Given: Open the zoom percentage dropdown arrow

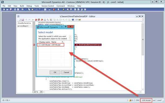Looking at the screenshot, I should (x=41, y=92).
